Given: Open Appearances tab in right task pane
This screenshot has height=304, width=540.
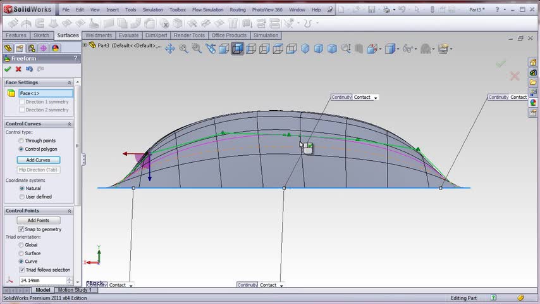Looking at the screenshot, I should (x=533, y=102).
